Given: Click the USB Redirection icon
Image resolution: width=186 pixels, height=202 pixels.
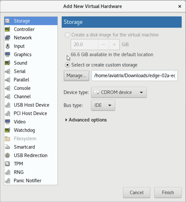Looking at the screenshot, I should click(x=7, y=155).
